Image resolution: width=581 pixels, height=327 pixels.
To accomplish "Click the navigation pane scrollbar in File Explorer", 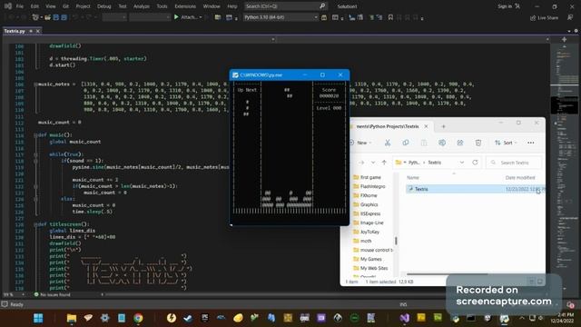I will coord(396,241).
